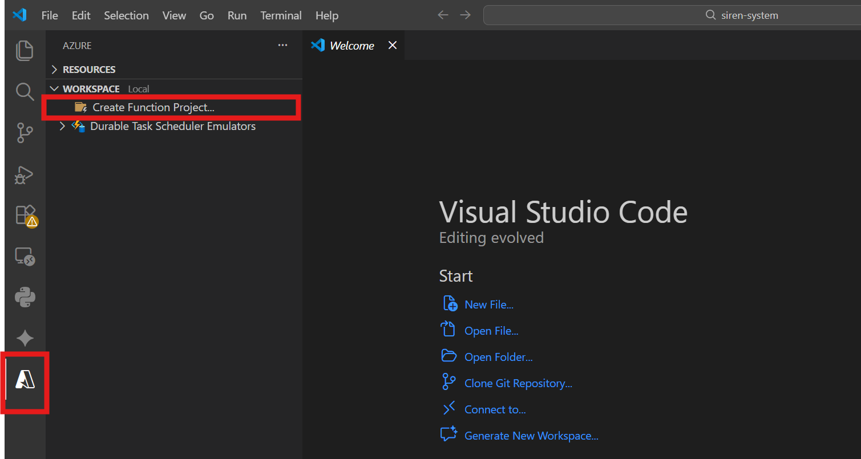Close the Welcome tab
The image size is (861, 459).
tap(393, 46)
